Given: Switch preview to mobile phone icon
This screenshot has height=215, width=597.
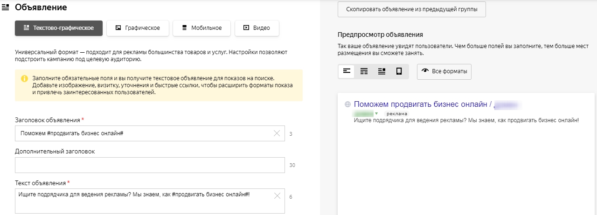Looking at the screenshot, I should 399,71.
